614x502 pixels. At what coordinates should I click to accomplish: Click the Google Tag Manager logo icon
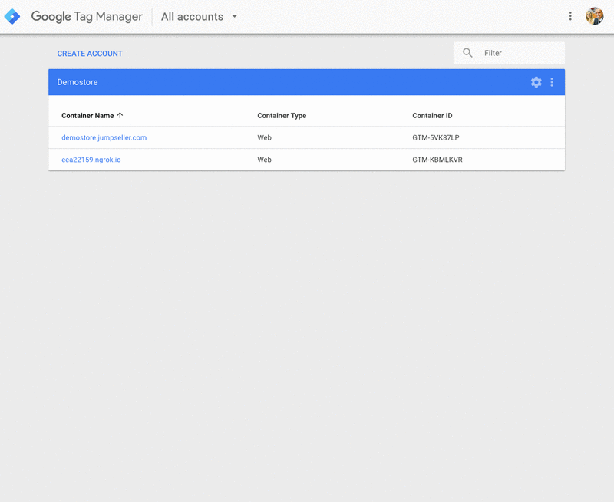[12, 16]
